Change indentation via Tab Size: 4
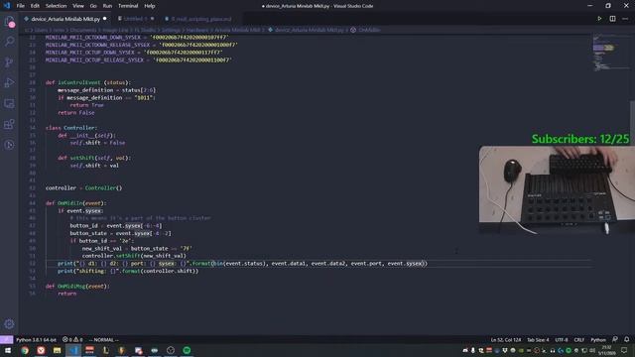This screenshot has width=635, height=357. (538, 339)
